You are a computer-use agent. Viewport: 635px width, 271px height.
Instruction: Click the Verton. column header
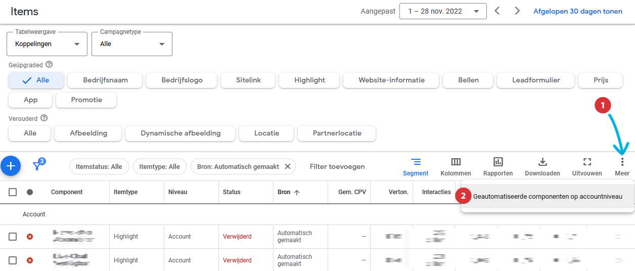[x=398, y=192]
